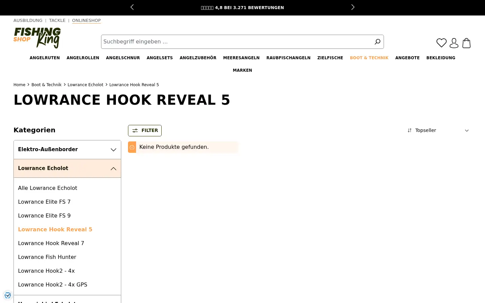Open the user account icon
This screenshot has width=485, height=303.
(454, 43)
